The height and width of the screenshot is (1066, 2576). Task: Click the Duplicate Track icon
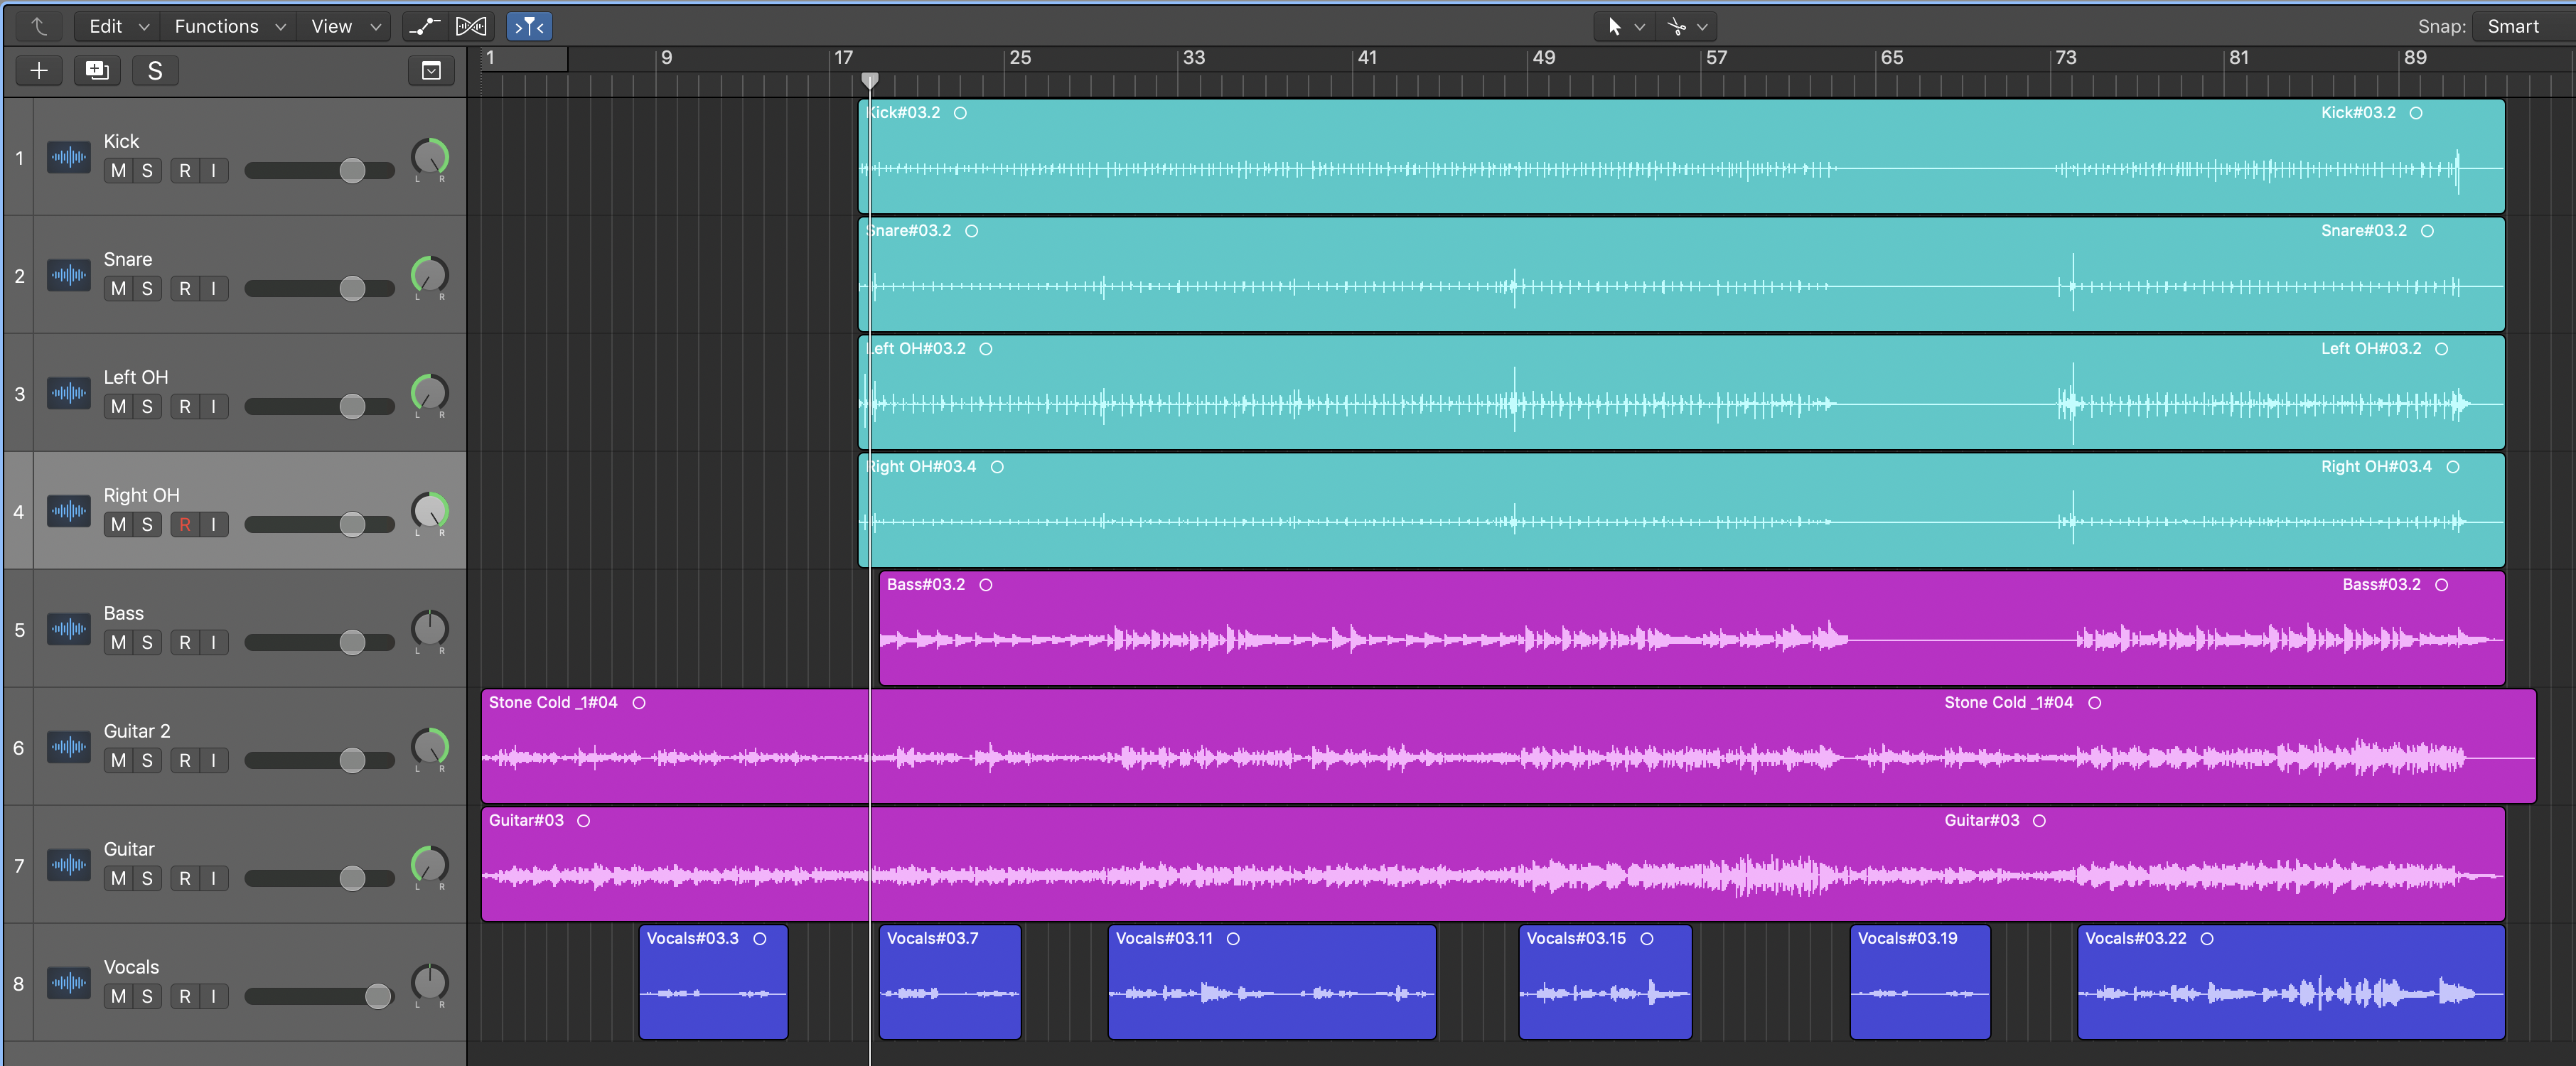[97, 71]
